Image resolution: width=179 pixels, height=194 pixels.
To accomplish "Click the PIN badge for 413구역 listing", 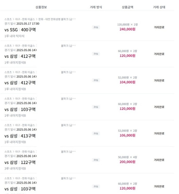I will click(96, 134).
